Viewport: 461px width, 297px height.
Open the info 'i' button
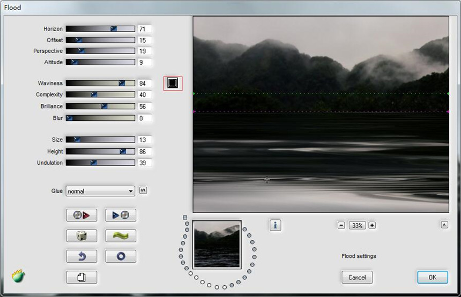275,225
